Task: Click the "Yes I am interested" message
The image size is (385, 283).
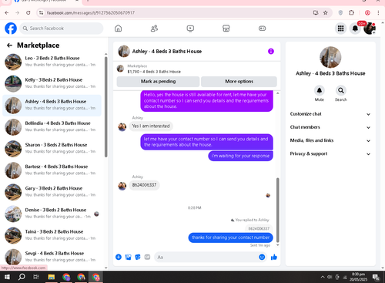Action: pyautogui.click(x=151, y=126)
